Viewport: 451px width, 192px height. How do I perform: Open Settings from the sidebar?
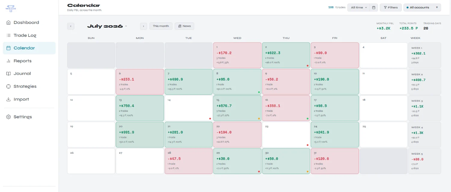tap(29, 117)
